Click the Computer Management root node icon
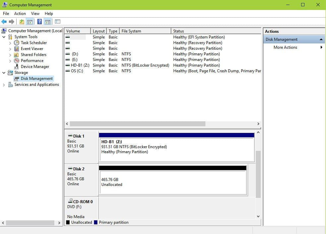Screen dimensions: 326x234 point(4,31)
